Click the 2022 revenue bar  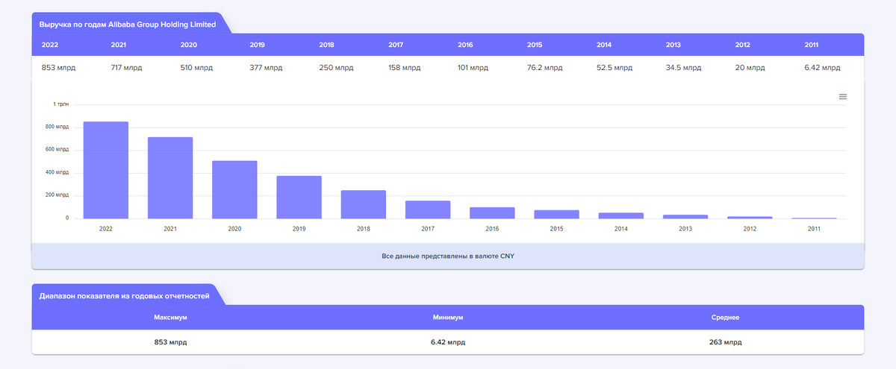click(x=105, y=170)
